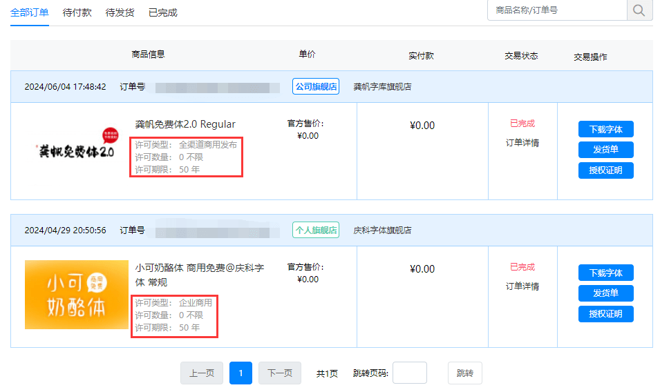Open 授权证明 for 龚帆免费体2.0 order
Screen dimensions: 660x392
click(x=605, y=170)
